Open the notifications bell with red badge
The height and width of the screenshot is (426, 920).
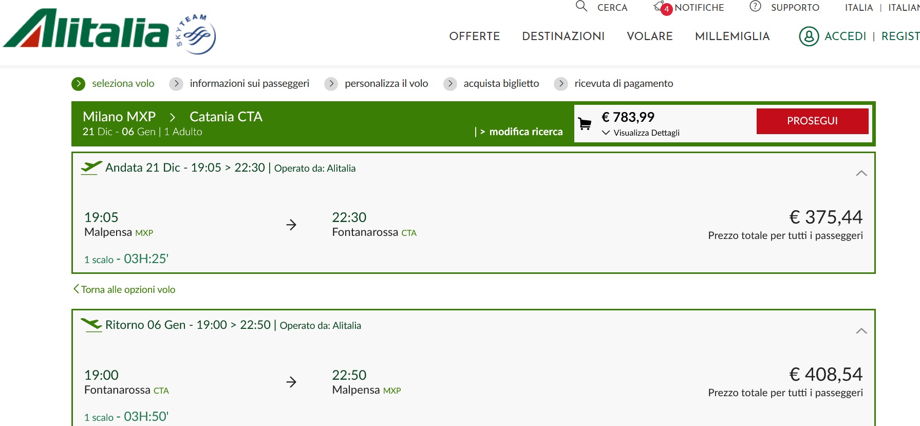pos(662,7)
